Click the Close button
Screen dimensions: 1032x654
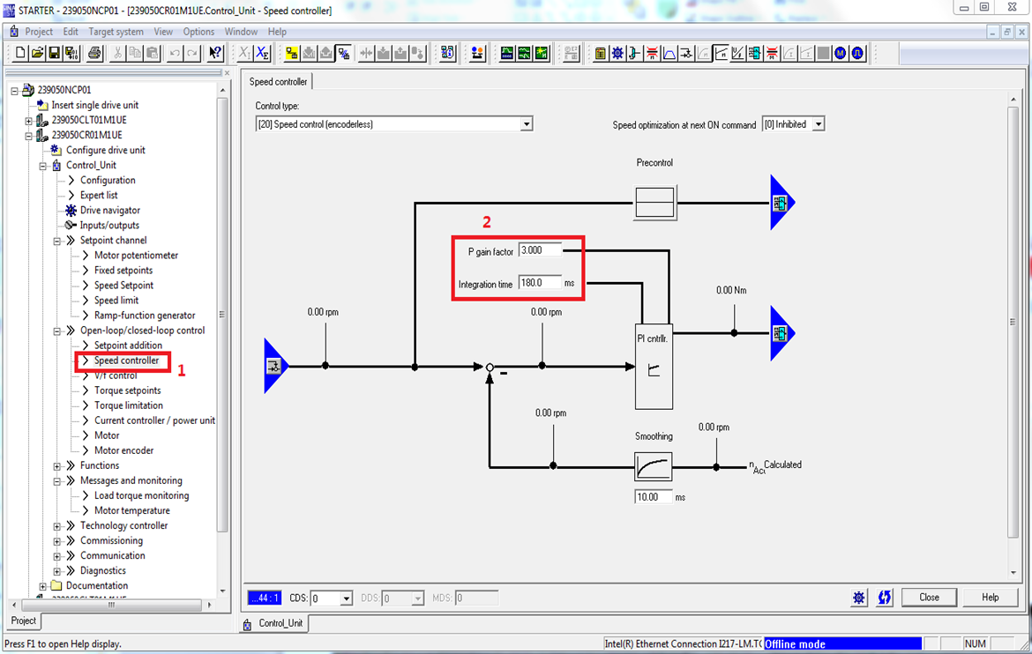929,598
